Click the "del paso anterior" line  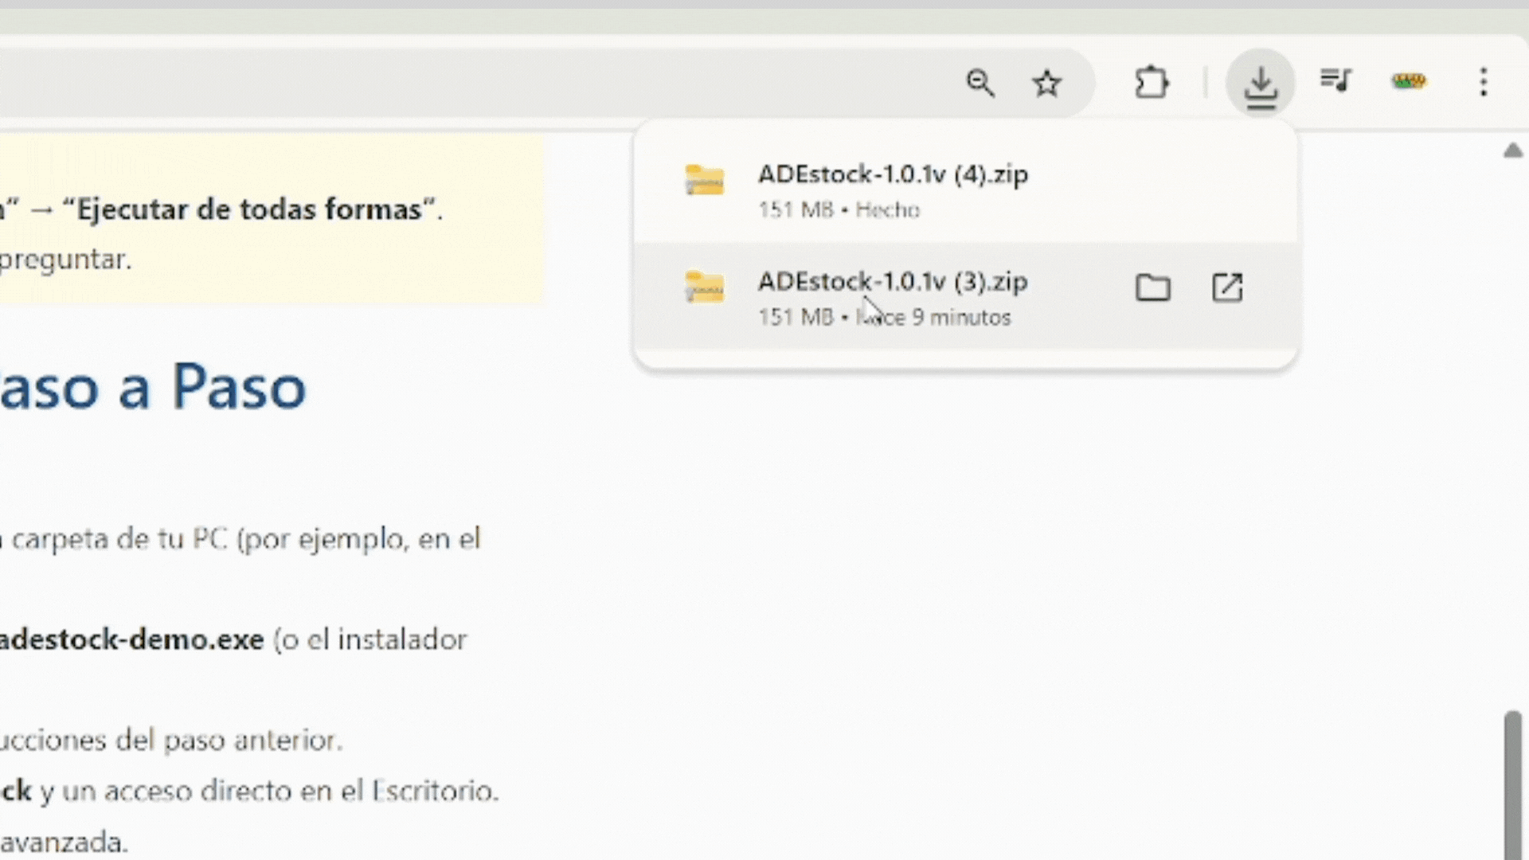click(171, 741)
